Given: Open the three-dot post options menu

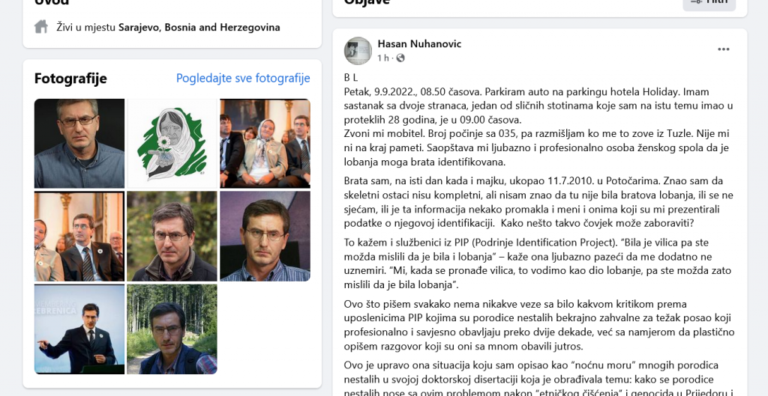Looking at the screenshot, I should [723, 49].
